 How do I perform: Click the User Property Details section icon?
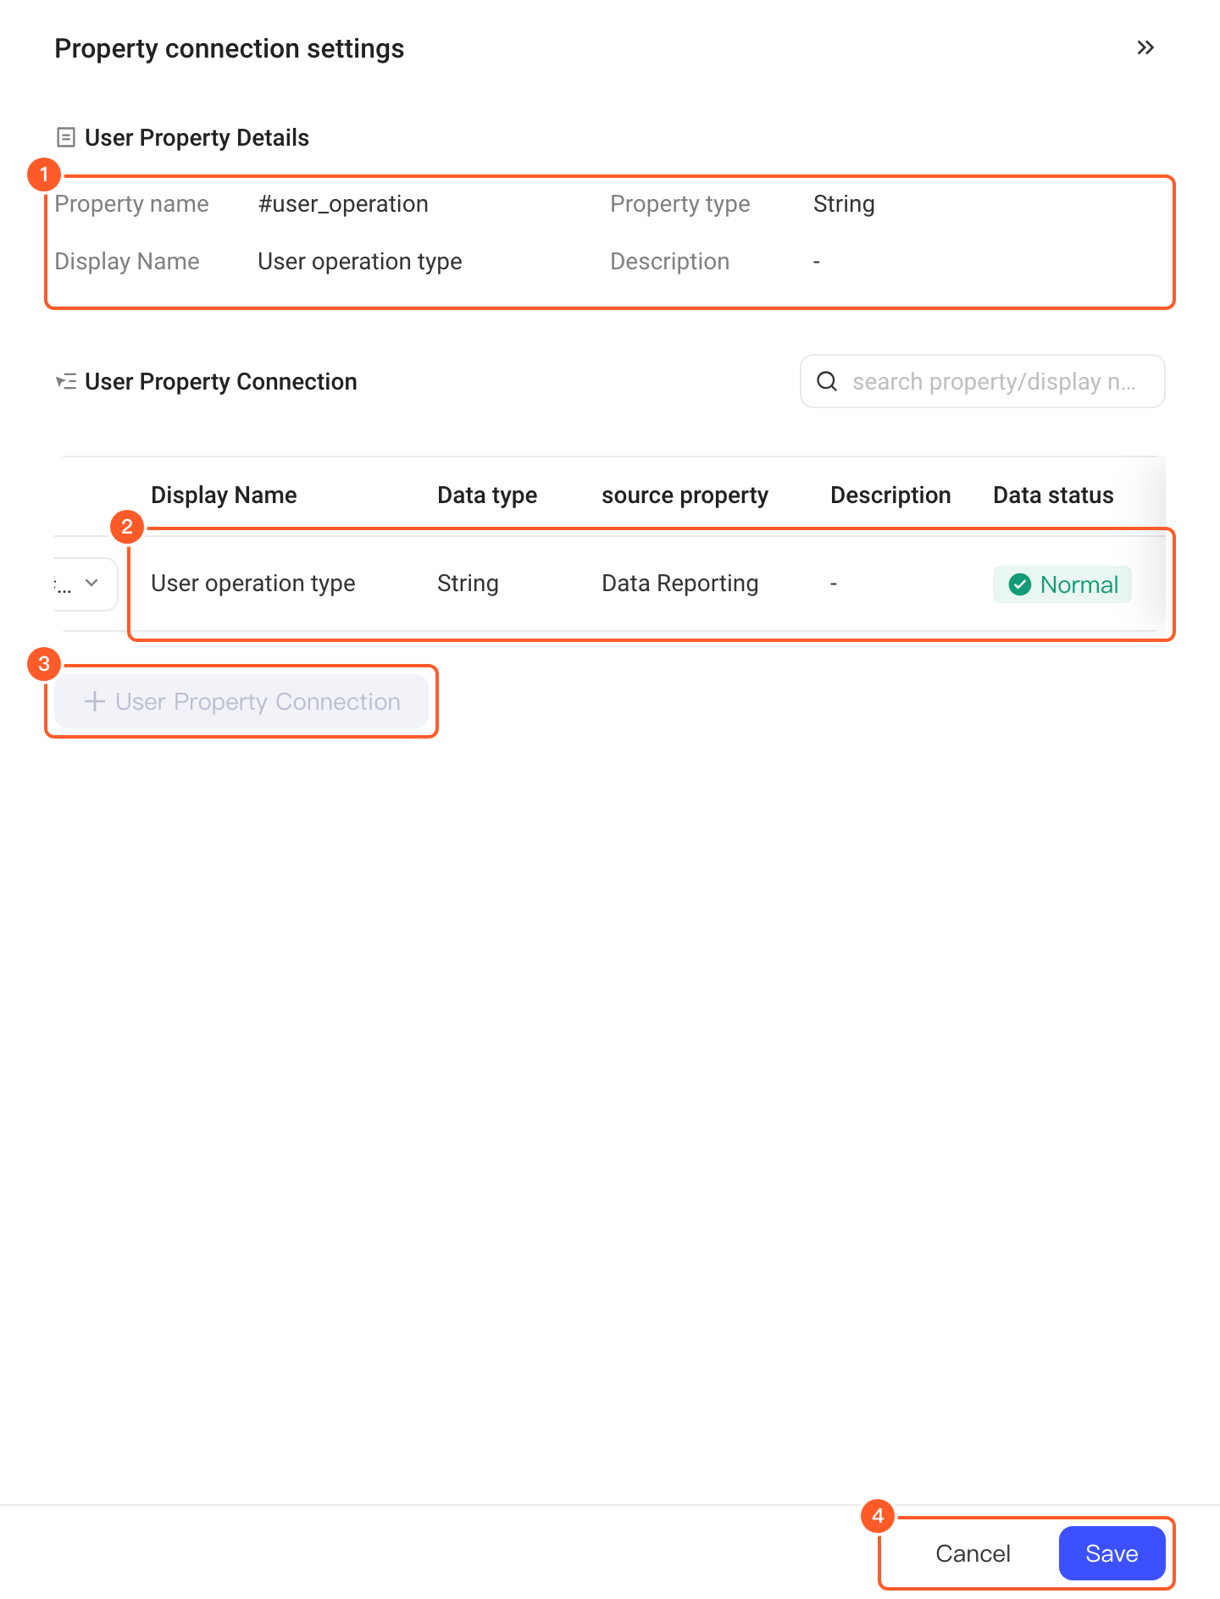(65, 137)
